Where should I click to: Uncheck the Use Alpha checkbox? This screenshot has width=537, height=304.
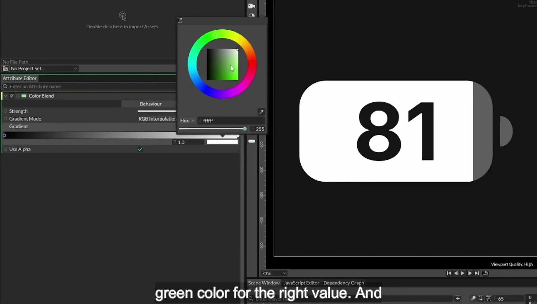click(x=140, y=149)
